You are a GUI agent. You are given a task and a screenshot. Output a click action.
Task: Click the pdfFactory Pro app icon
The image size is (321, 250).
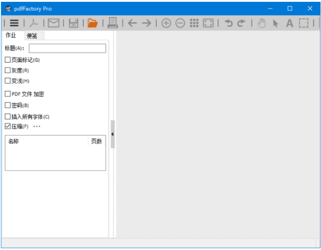coord(8,8)
